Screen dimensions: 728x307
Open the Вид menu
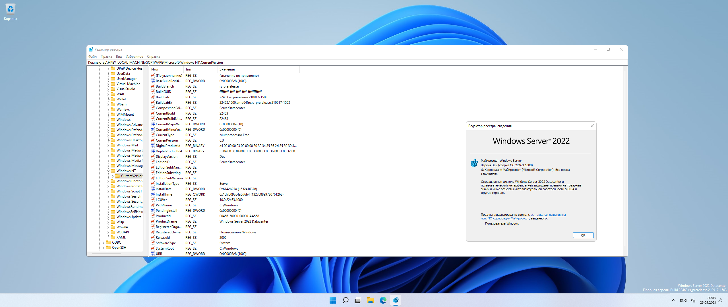[119, 57]
